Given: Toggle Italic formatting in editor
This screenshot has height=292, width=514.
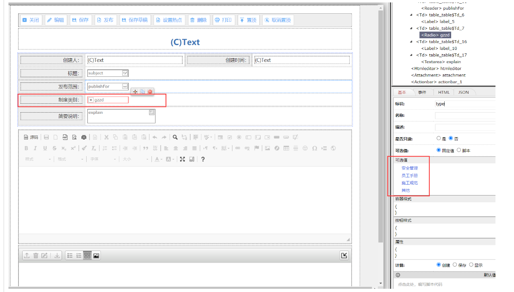Looking at the screenshot, I should [x=35, y=148].
